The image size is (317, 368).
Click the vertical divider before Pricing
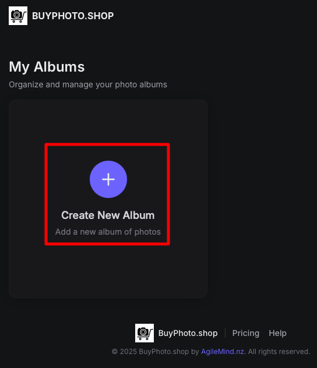click(225, 333)
